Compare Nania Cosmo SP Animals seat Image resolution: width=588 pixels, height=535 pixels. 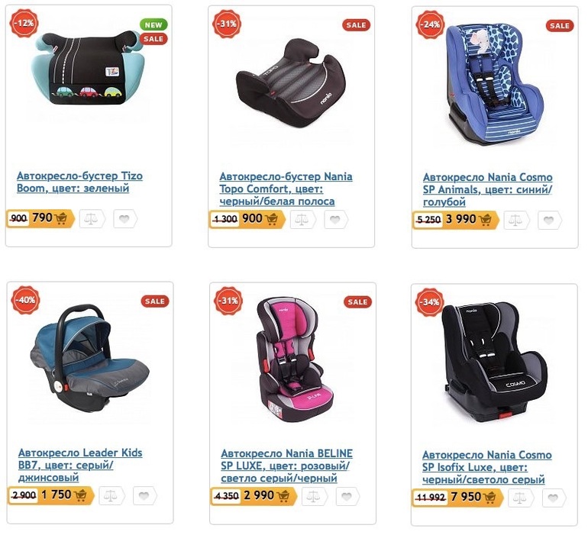(x=516, y=221)
